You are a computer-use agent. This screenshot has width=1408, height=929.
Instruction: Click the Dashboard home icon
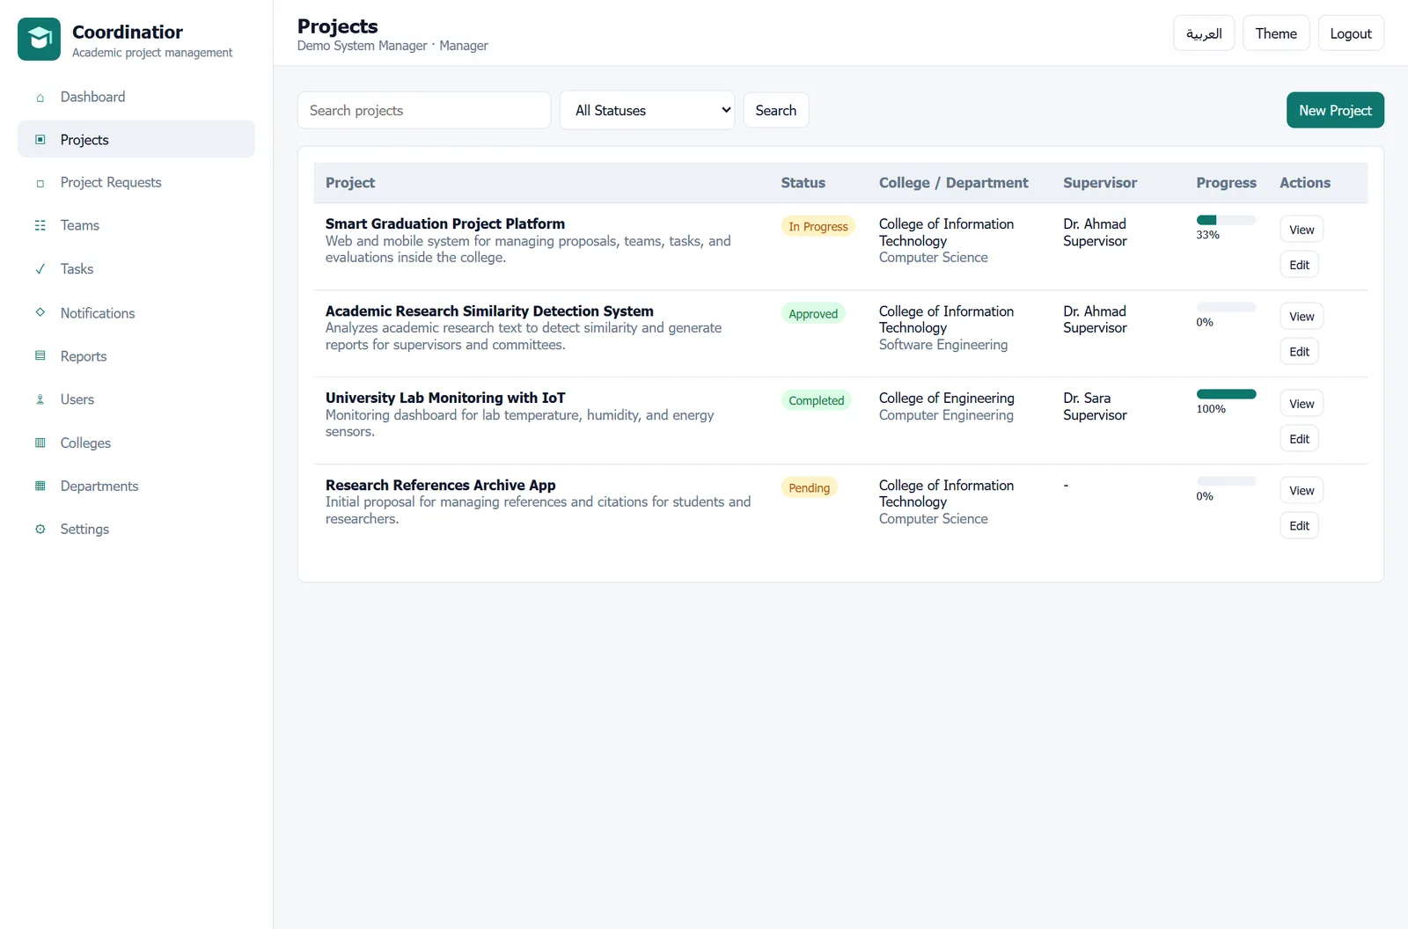[40, 98]
